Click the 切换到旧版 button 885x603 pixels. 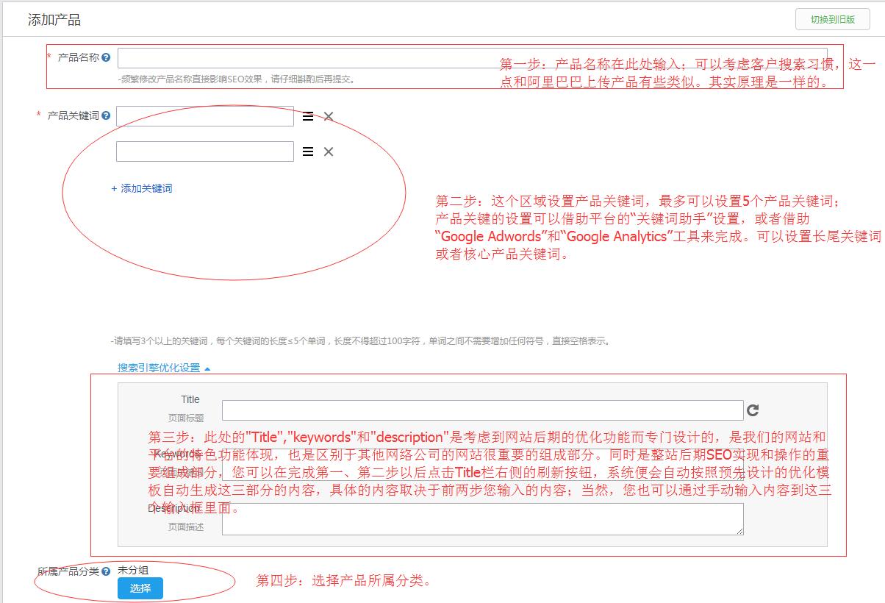coord(832,20)
